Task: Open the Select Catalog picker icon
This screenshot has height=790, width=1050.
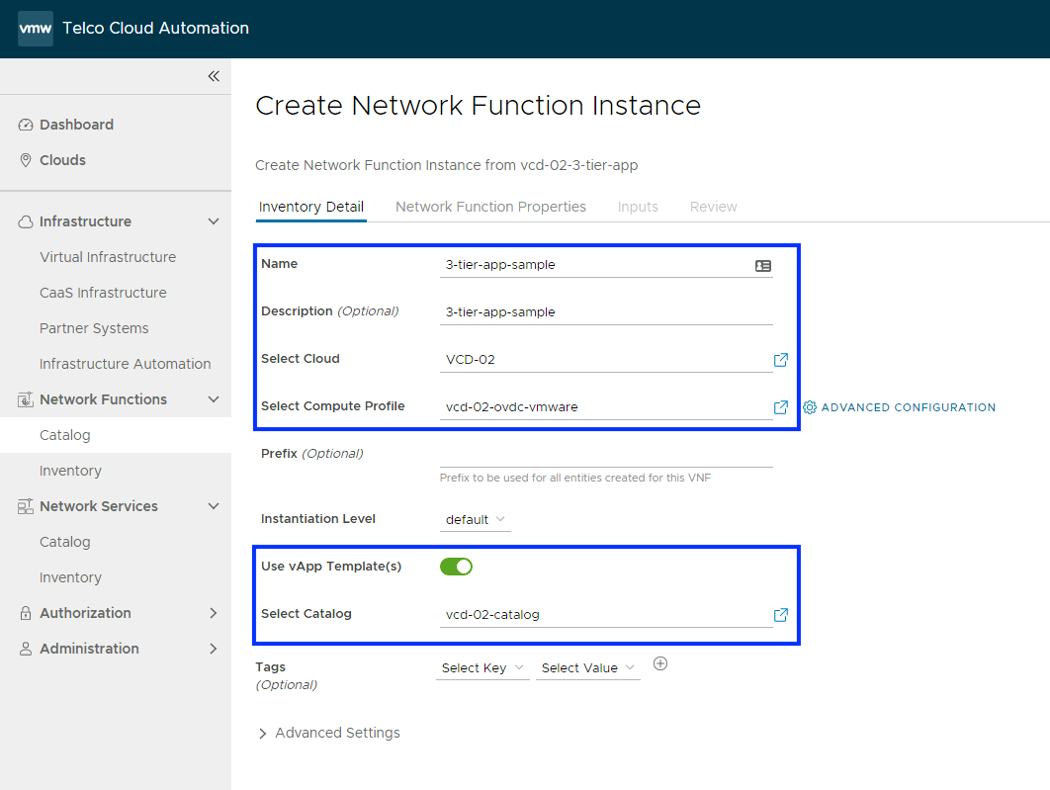Action: click(780, 615)
